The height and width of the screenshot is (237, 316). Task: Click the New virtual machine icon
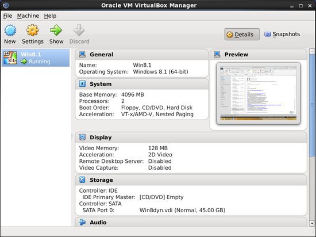(10, 30)
